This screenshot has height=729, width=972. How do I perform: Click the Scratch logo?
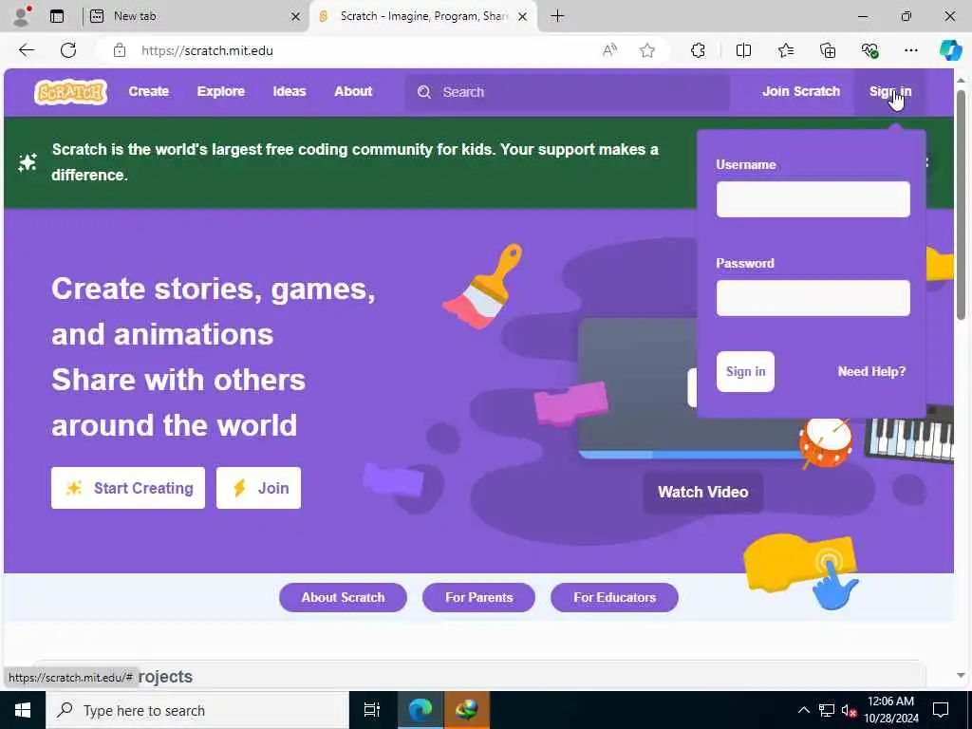click(70, 92)
